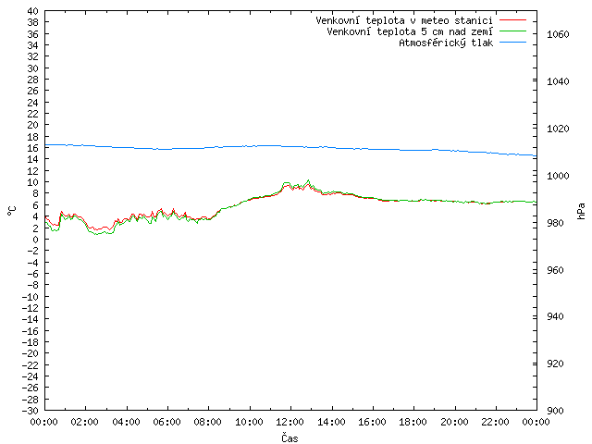Screen dimensions: 592x444
Task: Click the blue legend line sample
Action: 512,43
